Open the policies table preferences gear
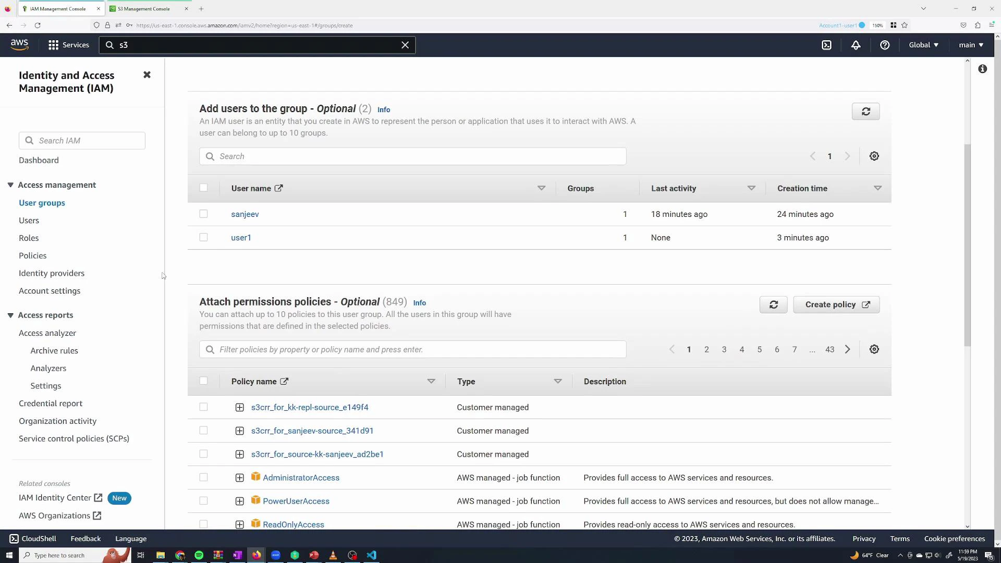 tap(874, 349)
